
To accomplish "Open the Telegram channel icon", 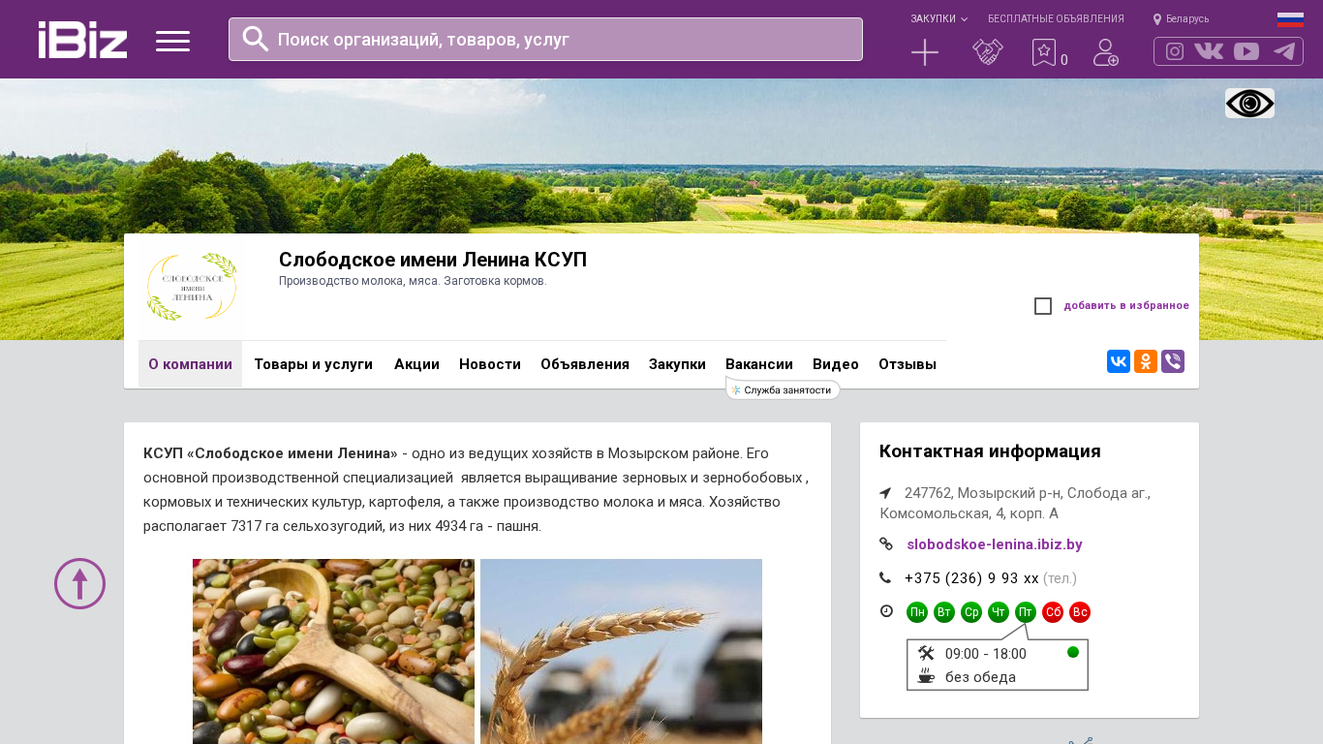I will 1284,51.
